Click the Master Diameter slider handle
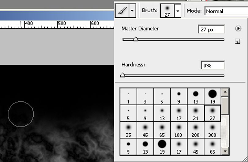 [136, 39]
